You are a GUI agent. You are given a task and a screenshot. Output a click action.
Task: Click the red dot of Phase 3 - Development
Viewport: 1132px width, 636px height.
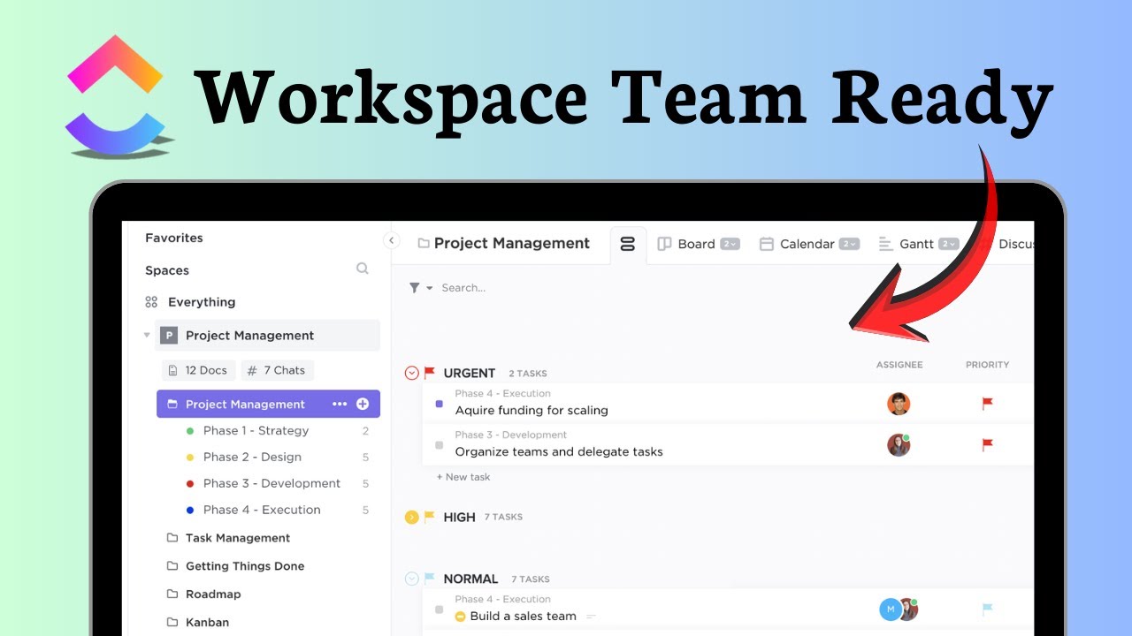point(189,484)
